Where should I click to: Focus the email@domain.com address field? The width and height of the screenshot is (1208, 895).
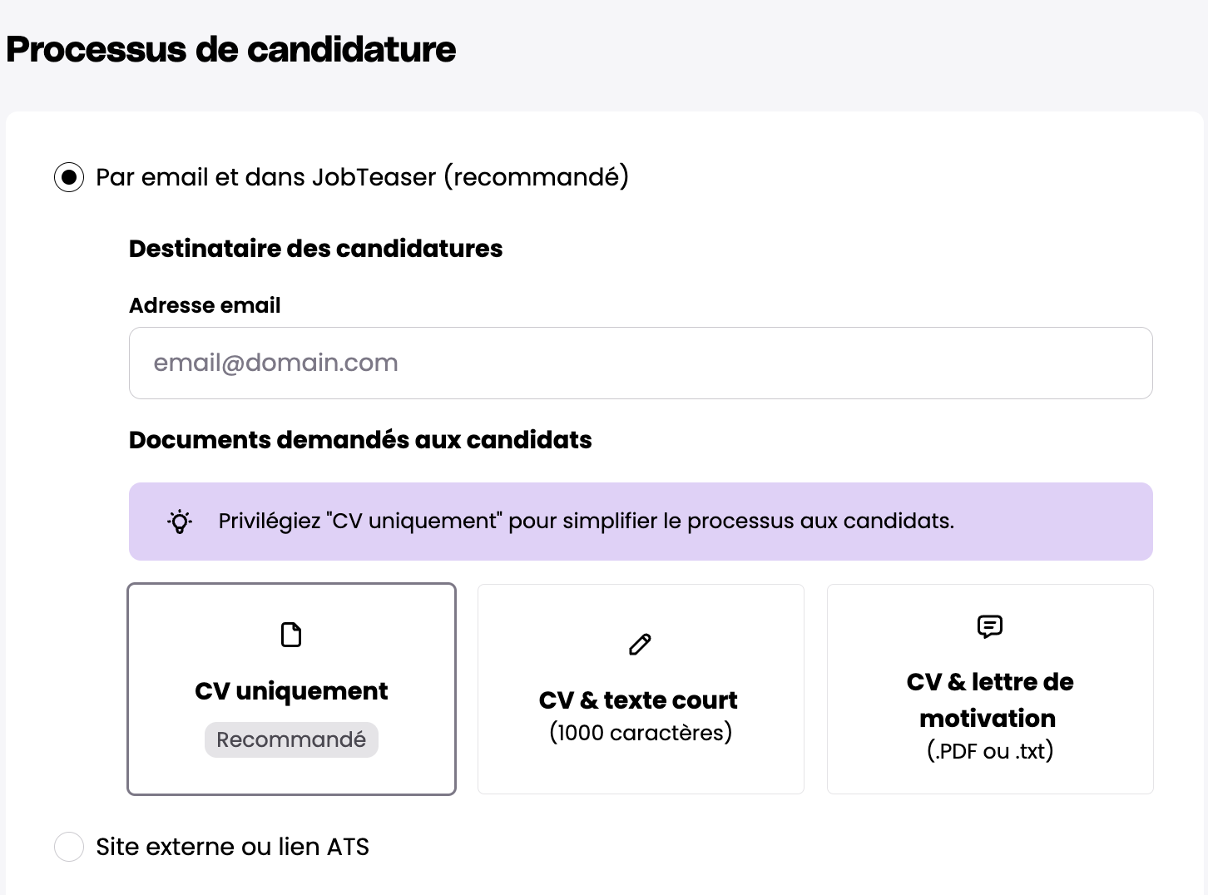pos(640,363)
